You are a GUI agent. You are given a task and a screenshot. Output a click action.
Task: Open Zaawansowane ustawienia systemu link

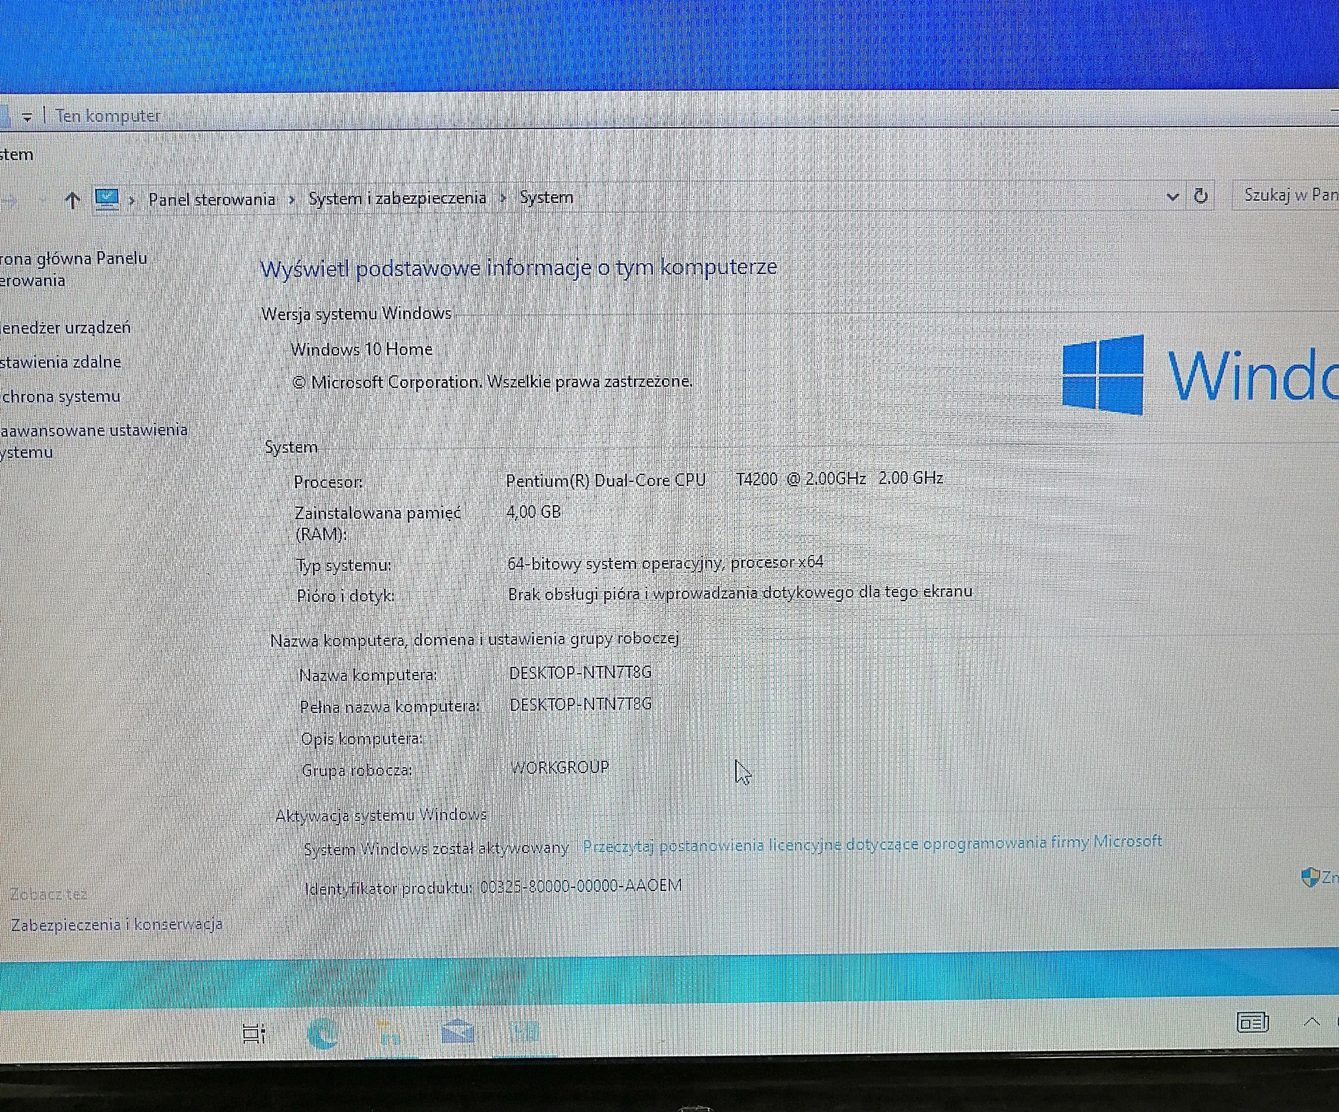(94, 441)
